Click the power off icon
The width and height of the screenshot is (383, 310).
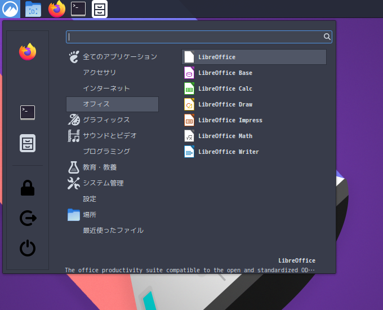point(28,248)
